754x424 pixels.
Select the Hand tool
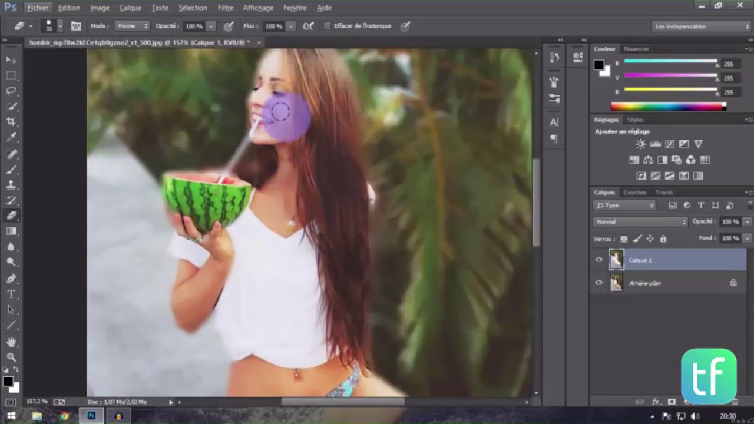tap(11, 342)
